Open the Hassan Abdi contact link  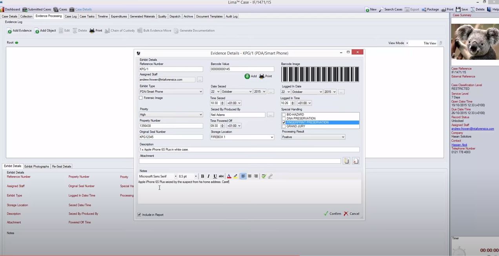(459, 145)
